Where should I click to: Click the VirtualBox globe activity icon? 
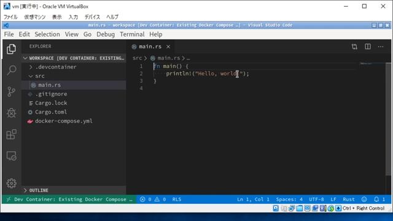331,208
